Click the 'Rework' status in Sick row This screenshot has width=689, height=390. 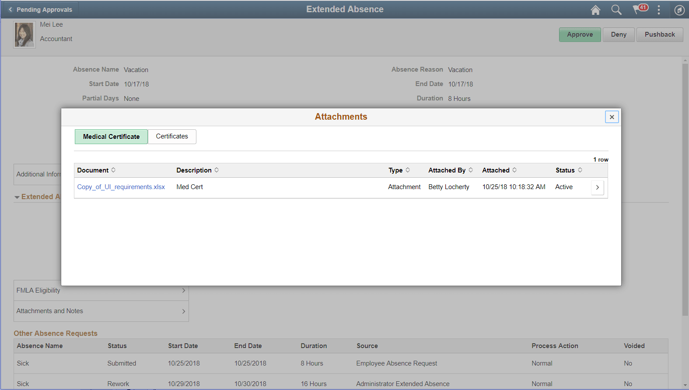point(118,384)
